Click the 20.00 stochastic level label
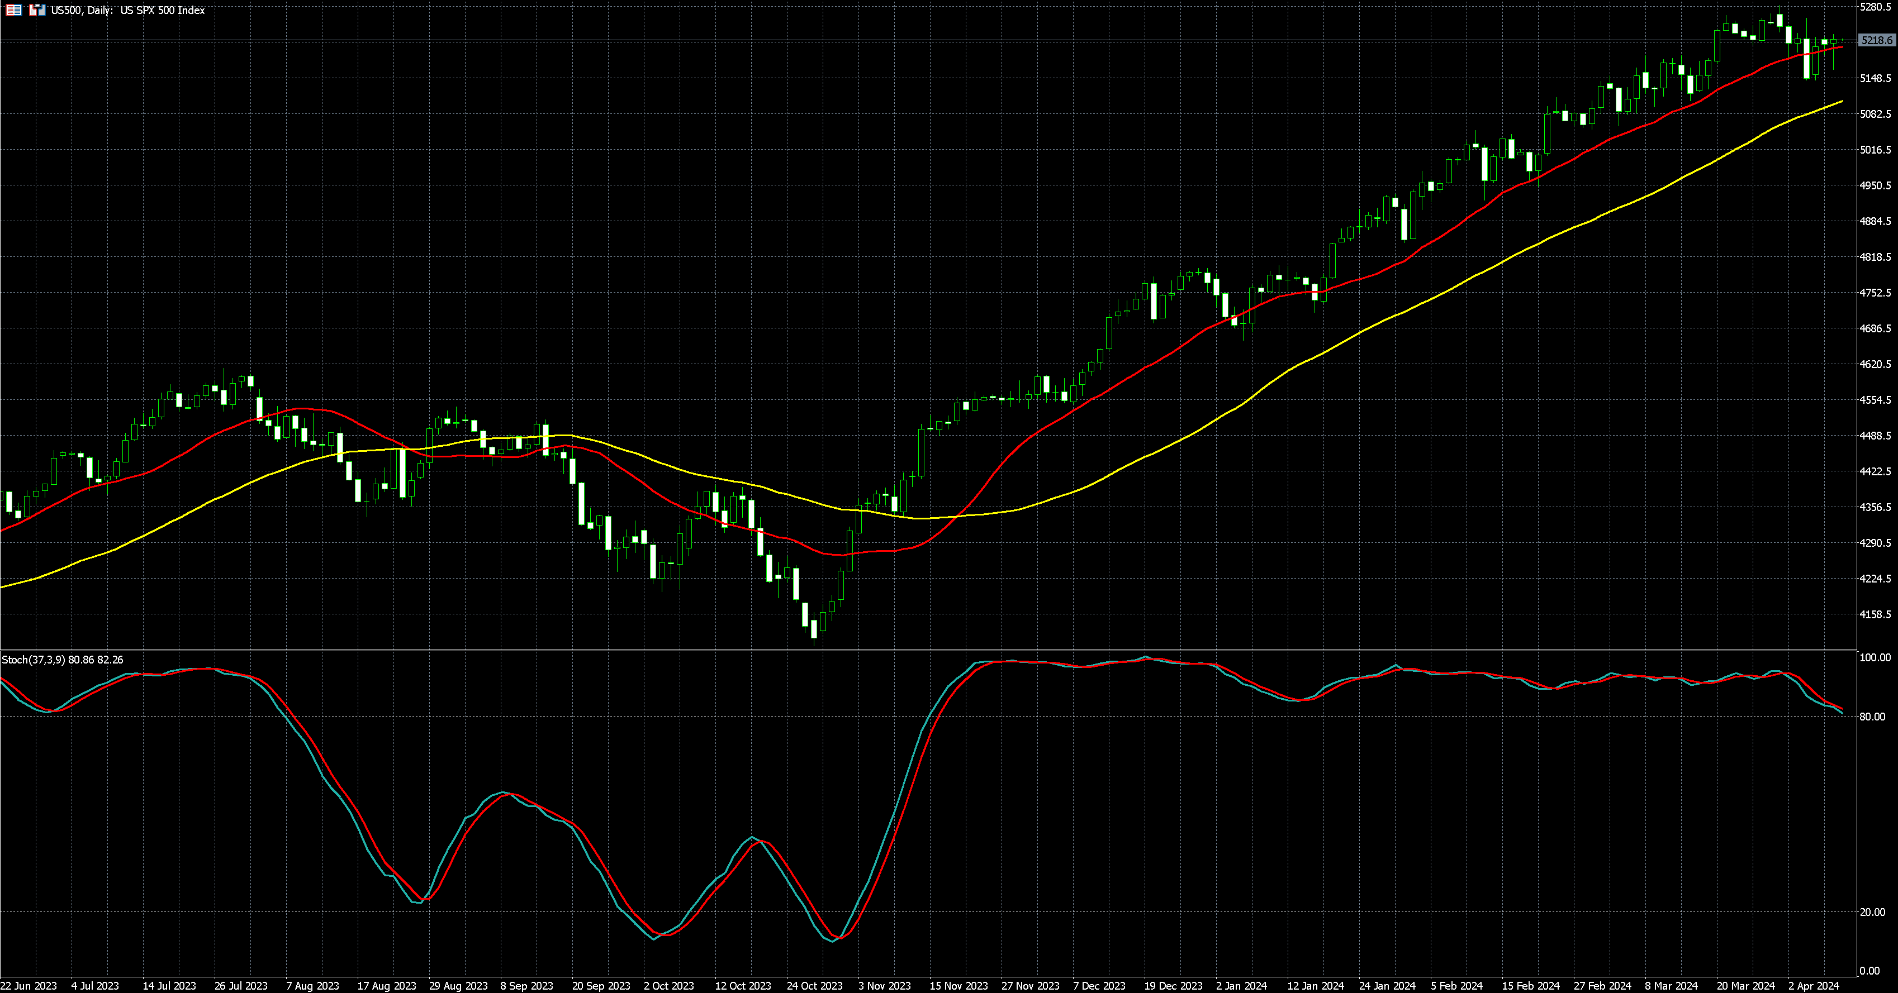Screen dimensions: 1898x993 pyautogui.click(x=1872, y=912)
